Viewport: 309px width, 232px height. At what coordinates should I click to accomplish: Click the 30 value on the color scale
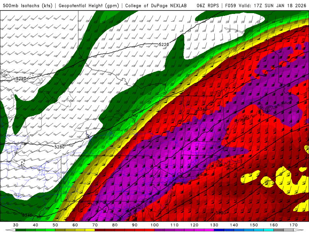click(x=15, y=225)
